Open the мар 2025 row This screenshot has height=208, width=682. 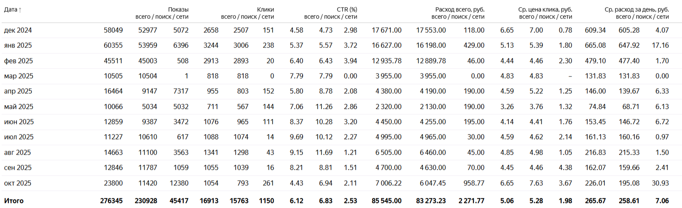click(19, 76)
